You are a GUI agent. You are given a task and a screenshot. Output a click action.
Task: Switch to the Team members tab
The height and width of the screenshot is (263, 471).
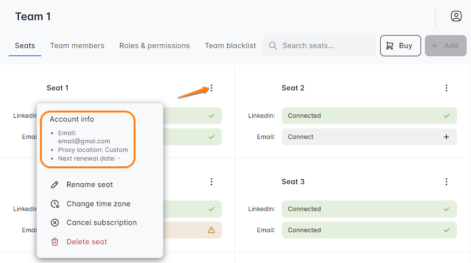point(77,46)
